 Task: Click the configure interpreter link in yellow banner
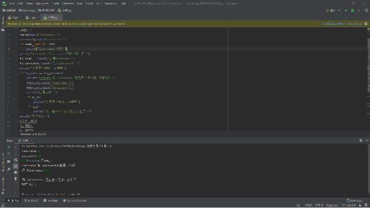[342, 24]
